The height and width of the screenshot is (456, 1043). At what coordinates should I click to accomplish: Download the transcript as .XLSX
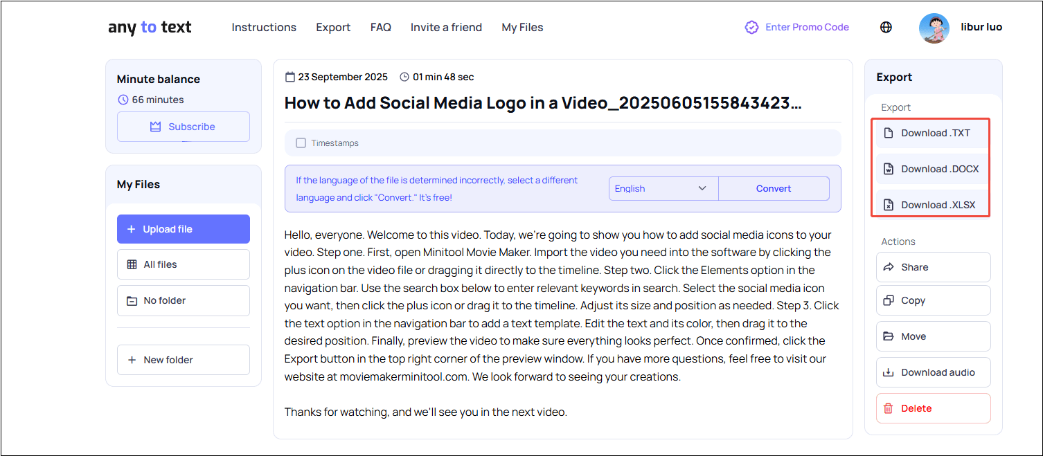[932, 205]
